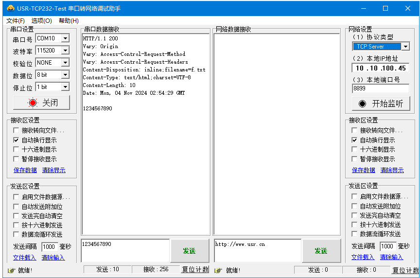Click the Date: Mon, 04 Nov 2024 line
The height and width of the screenshot is (278, 420).
pyautogui.click(x=134, y=93)
